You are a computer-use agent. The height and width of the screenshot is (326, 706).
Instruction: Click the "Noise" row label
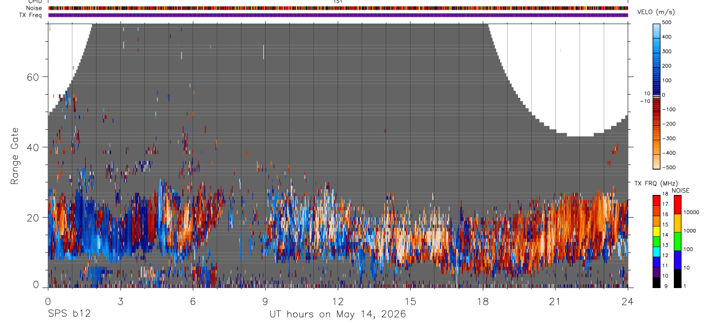(x=34, y=8)
